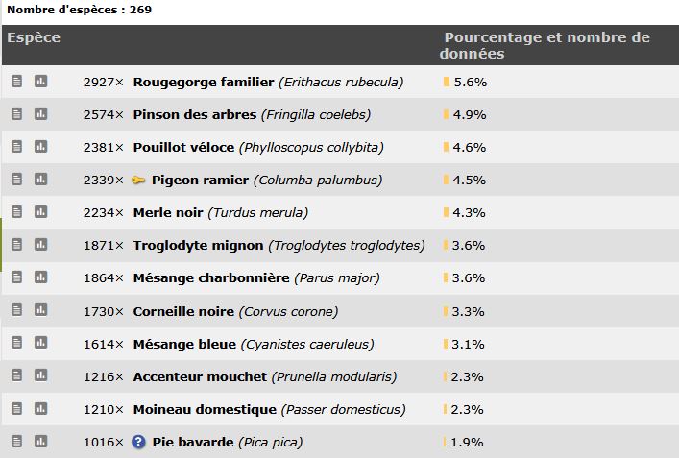The height and width of the screenshot is (458, 679).
Task: Click the key icon beside Pigeon ramier
Action: tap(138, 181)
